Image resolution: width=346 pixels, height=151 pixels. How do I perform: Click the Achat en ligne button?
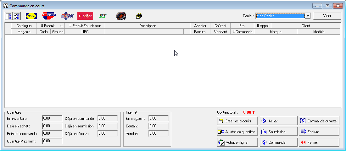tap(237, 143)
